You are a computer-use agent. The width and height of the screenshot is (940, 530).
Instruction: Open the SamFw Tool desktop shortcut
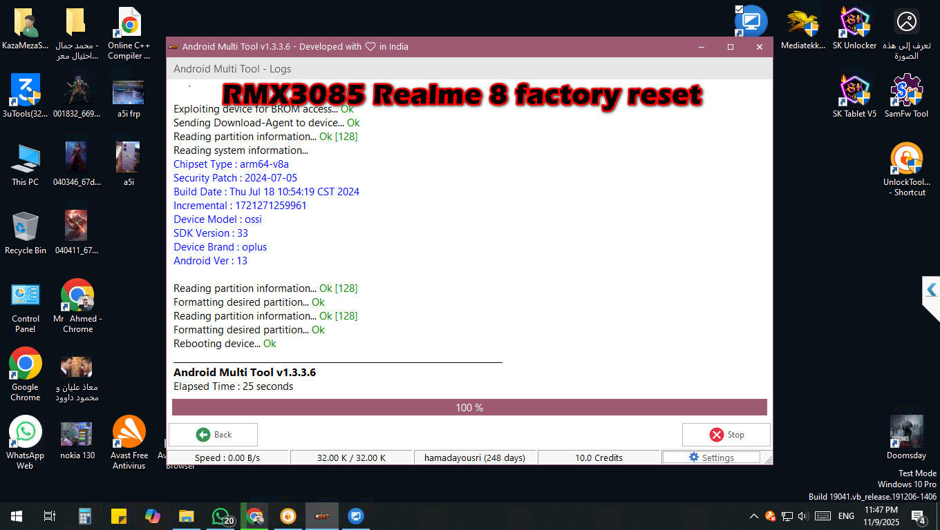pos(907,97)
